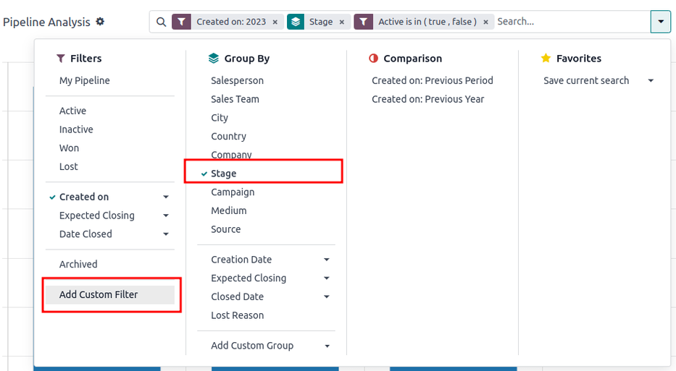Remove the Stage group-by tag
The height and width of the screenshot is (371, 676).
point(341,22)
